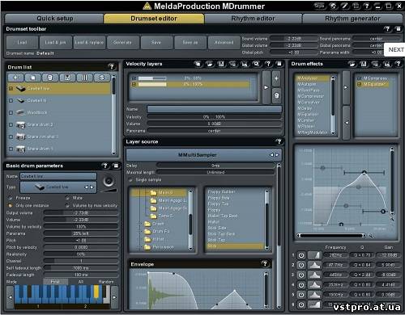Switch to Rhythm editor tab
The image size is (405, 315).
pos(253,19)
